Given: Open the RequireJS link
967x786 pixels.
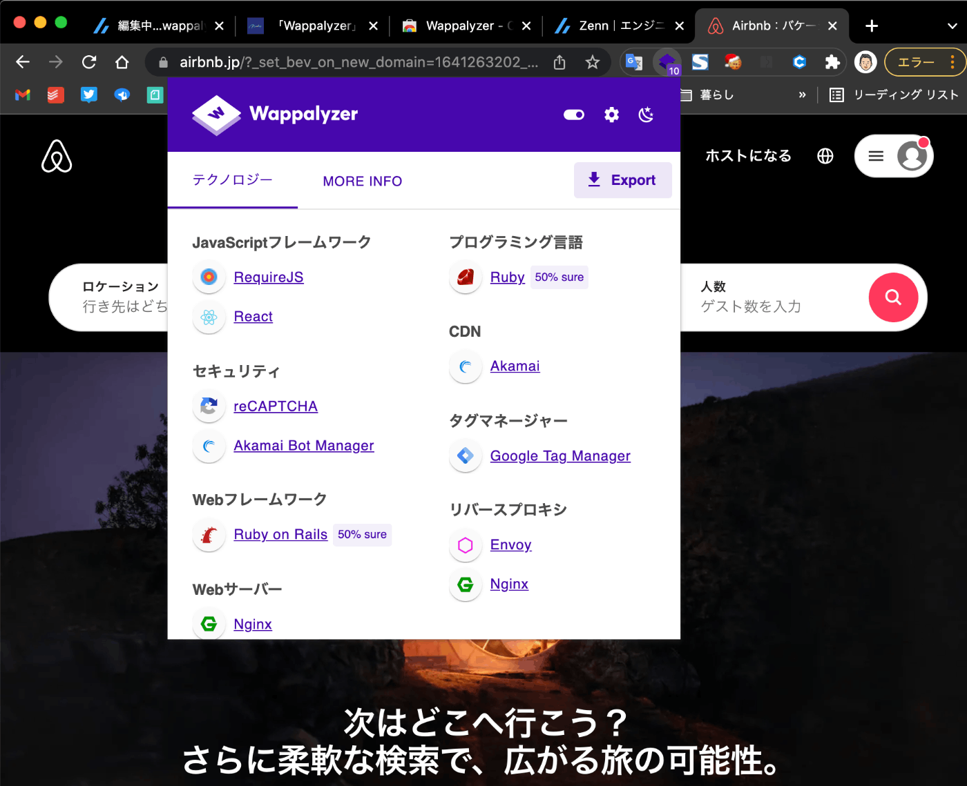Looking at the screenshot, I should [268, 277].
